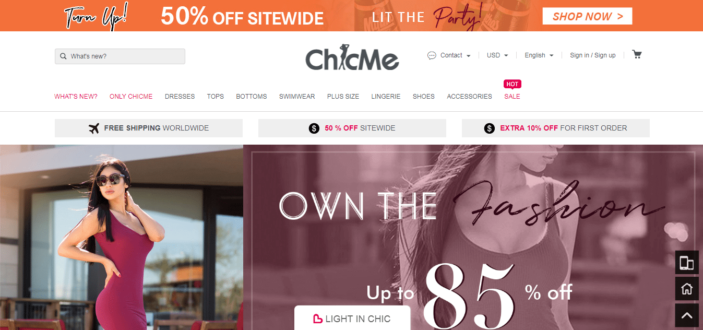Open the English language dropdown
Screen dimensions: 703x330
(539, 55)
